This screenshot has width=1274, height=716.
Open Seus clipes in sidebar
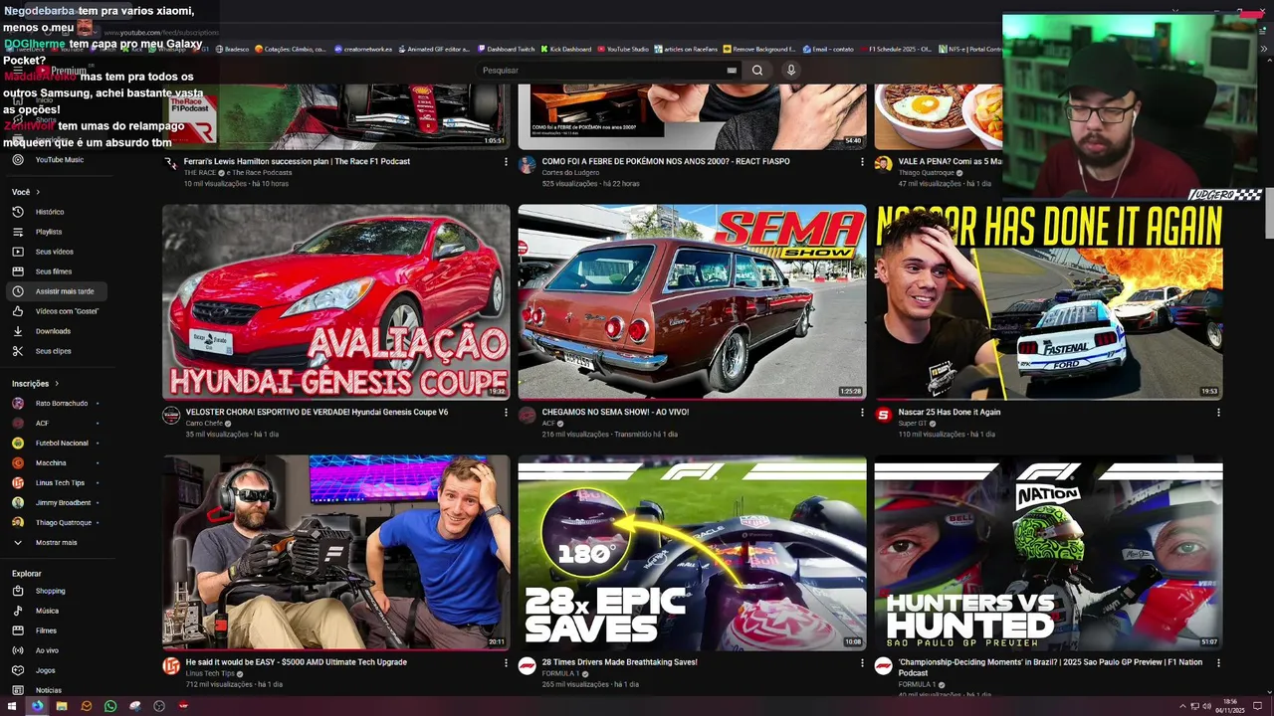click(x=54, y=351)
